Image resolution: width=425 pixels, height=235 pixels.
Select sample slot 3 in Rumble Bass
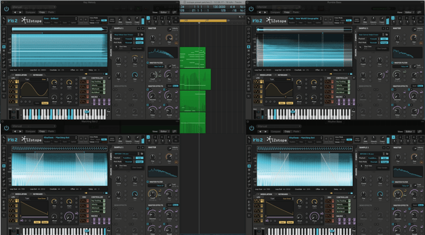407,18
